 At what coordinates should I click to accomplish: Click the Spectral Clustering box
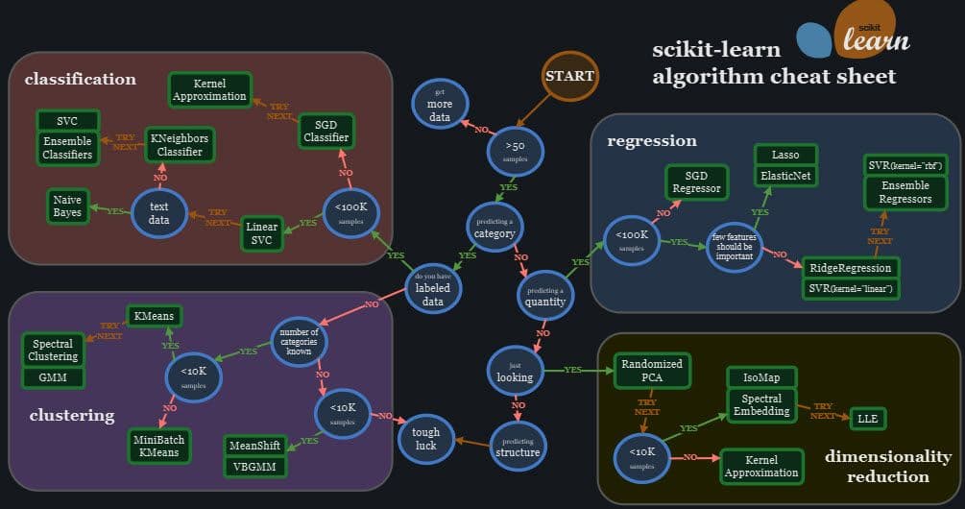[x=53, y=351]
